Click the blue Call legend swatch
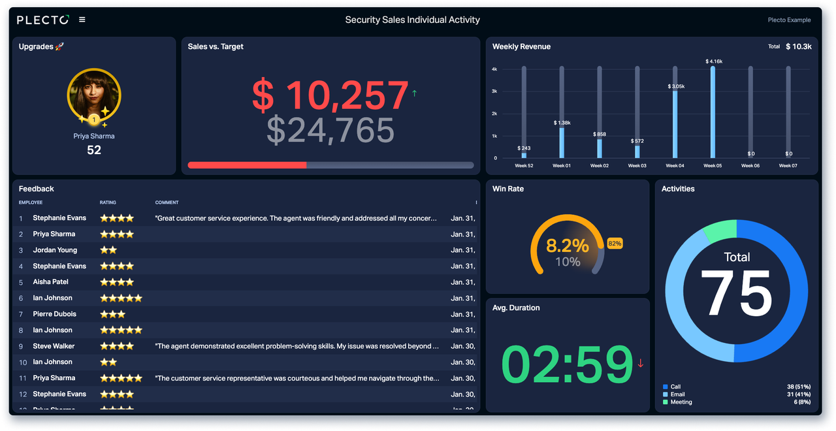Image resolution: width=836 pixels, height=431 pixels. [666, 387]
